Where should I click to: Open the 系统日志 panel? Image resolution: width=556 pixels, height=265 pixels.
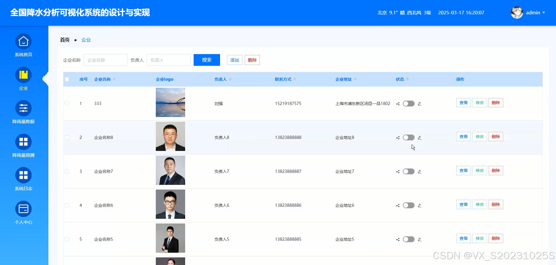[23, 179]
